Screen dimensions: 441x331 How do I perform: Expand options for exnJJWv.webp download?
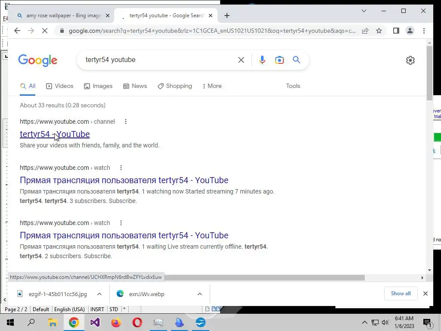(200, 294)
